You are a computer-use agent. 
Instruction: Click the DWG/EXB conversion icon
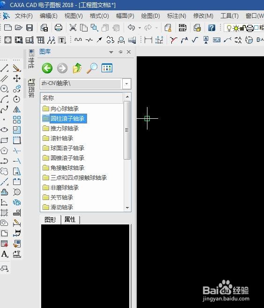pos(183,28)
